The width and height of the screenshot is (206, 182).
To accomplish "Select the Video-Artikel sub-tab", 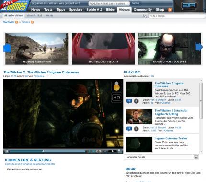I will tap(34, 15).
